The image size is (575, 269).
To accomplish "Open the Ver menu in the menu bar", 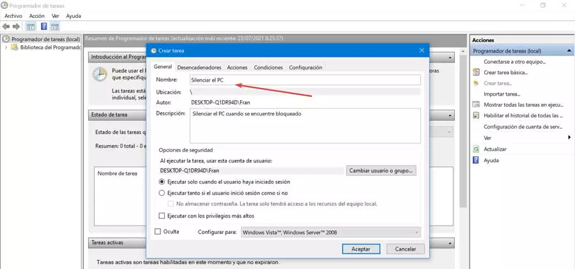I will click(56, 16).
